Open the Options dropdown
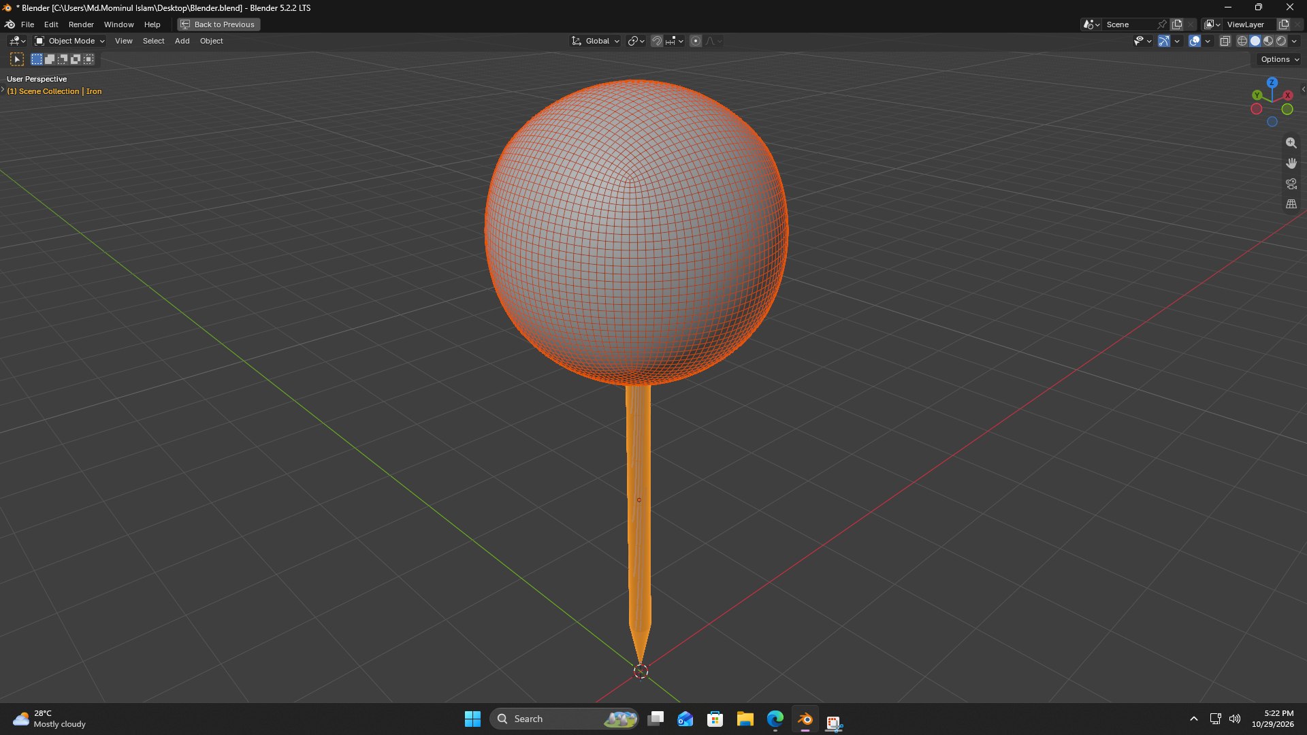Screen dimensions: 1307x735 [x=1280, y=59]
